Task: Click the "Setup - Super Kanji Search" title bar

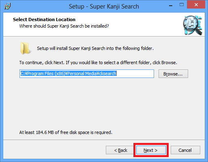Action: pyautogui.click(x=104, y=6)
